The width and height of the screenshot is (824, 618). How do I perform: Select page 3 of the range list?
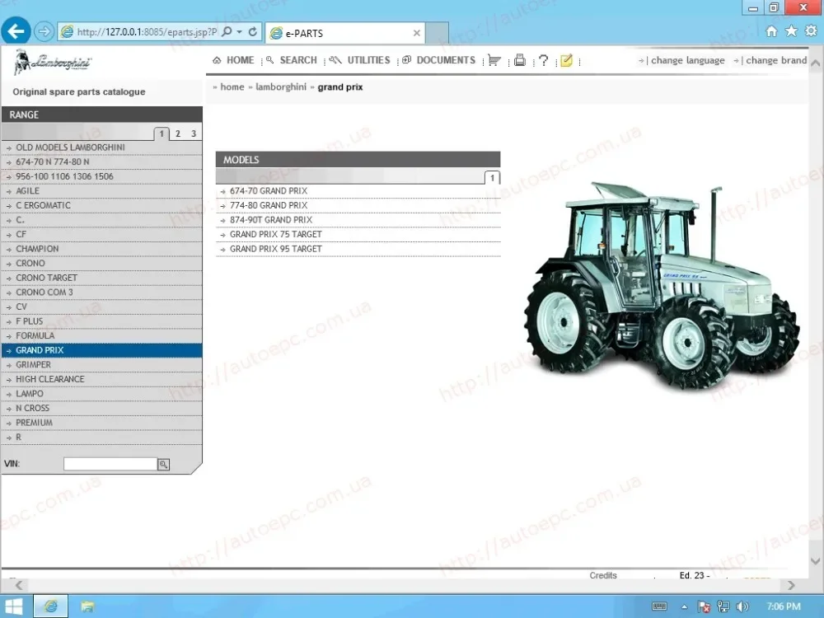[x=193, y=133]
